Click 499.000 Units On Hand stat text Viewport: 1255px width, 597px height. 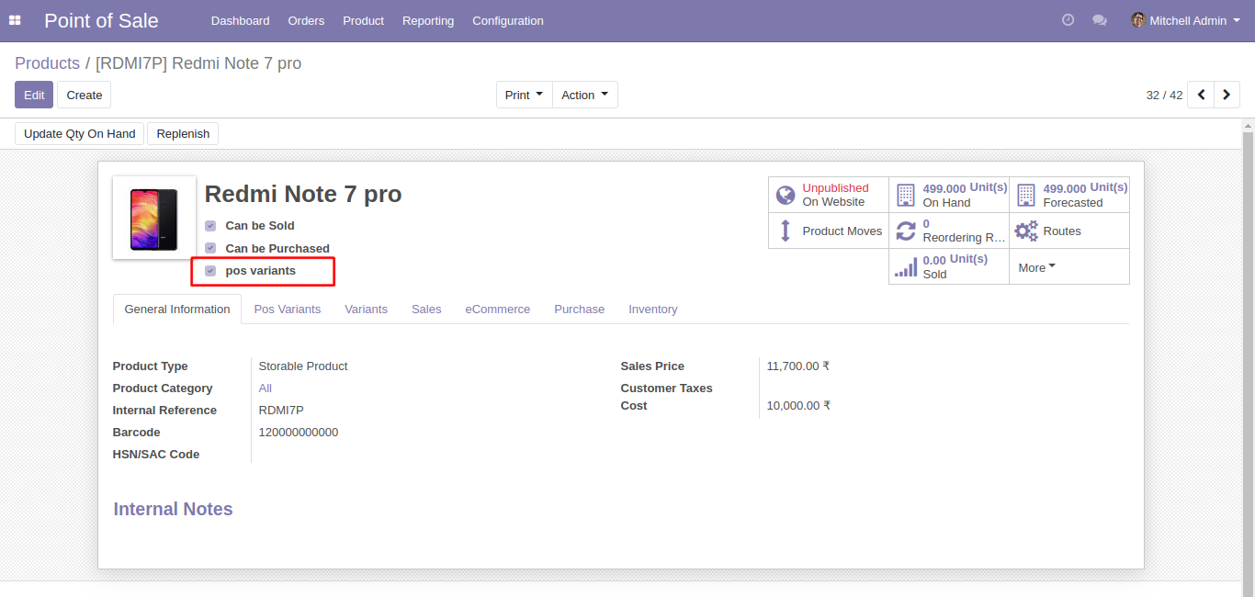965,195
